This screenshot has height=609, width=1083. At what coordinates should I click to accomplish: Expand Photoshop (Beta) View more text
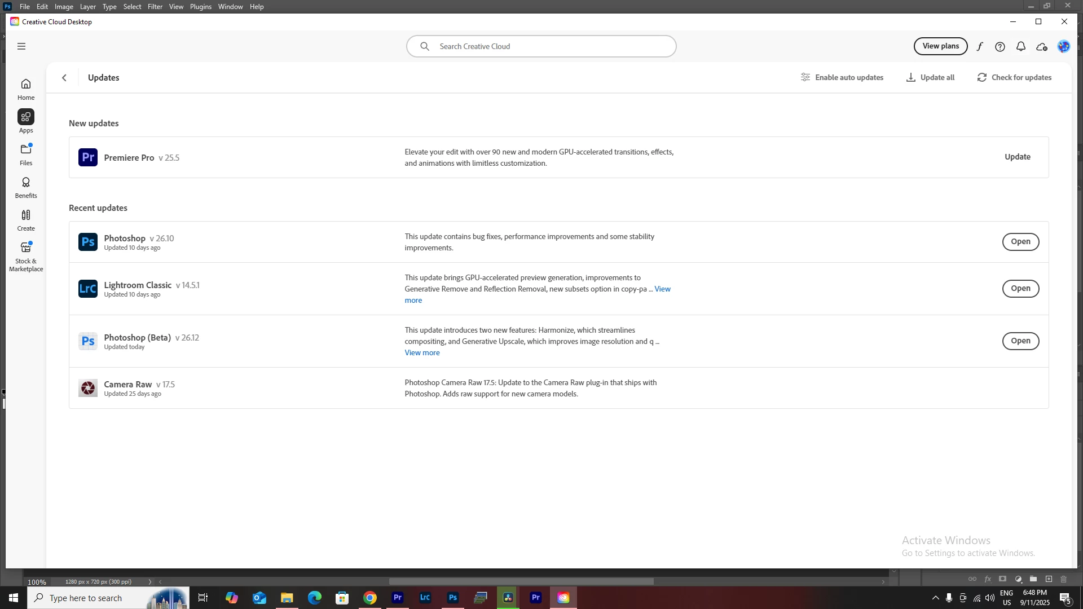click(x=422, y=353)
